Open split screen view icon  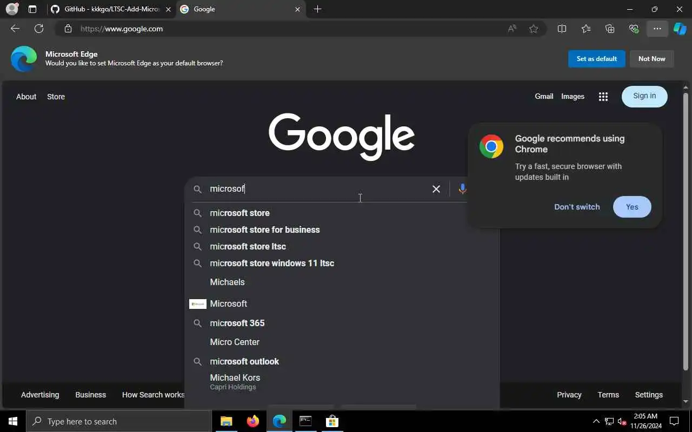coord(562,29)
